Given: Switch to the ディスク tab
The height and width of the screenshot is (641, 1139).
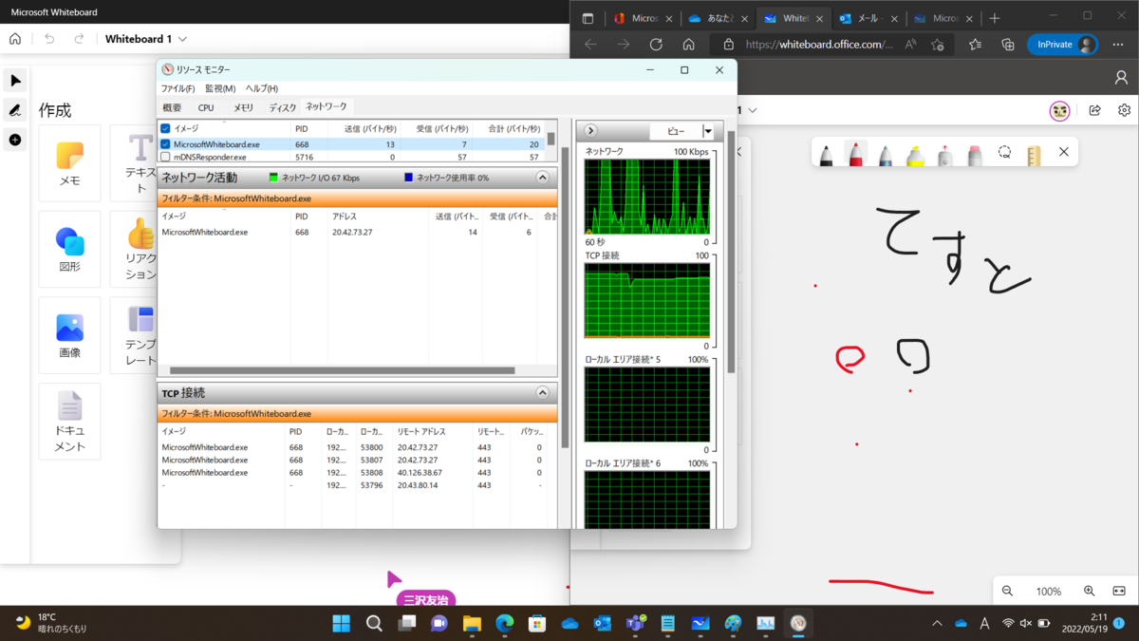Looking at the screenshot, I should pos(282,108).
